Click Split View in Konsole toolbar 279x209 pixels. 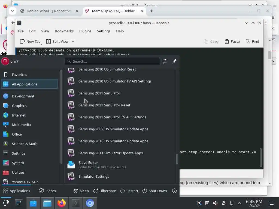pos(57,41)
